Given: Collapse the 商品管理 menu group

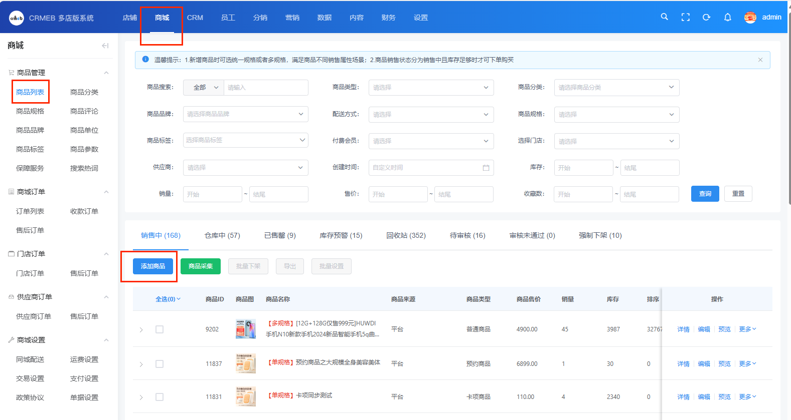Looking at the screenshot, I should 106,73.
